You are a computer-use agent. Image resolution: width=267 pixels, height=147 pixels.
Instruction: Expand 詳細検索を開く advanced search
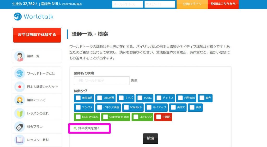(x=89, y=128)
